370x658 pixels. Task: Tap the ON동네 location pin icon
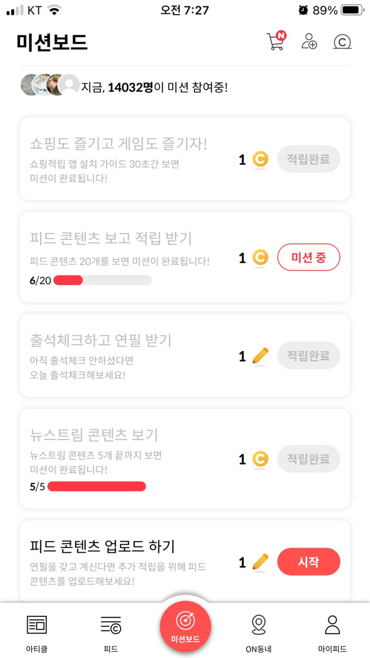point(258,624)
